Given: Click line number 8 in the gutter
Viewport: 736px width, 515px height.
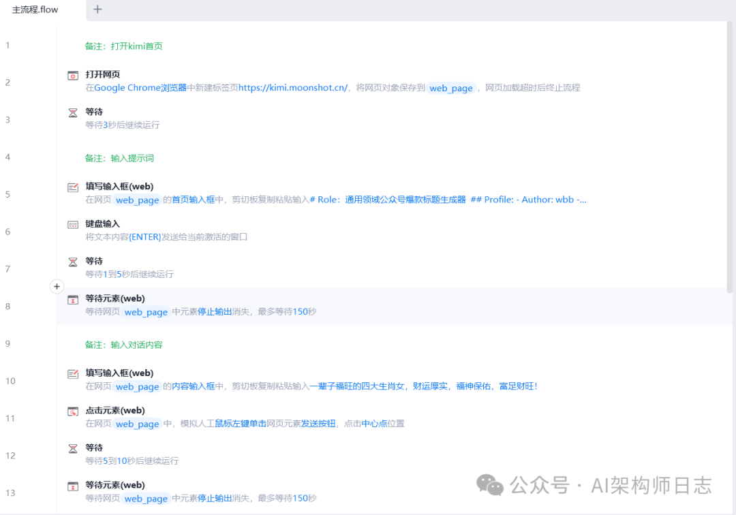Looking at the screenshot, I should [7, 307].
